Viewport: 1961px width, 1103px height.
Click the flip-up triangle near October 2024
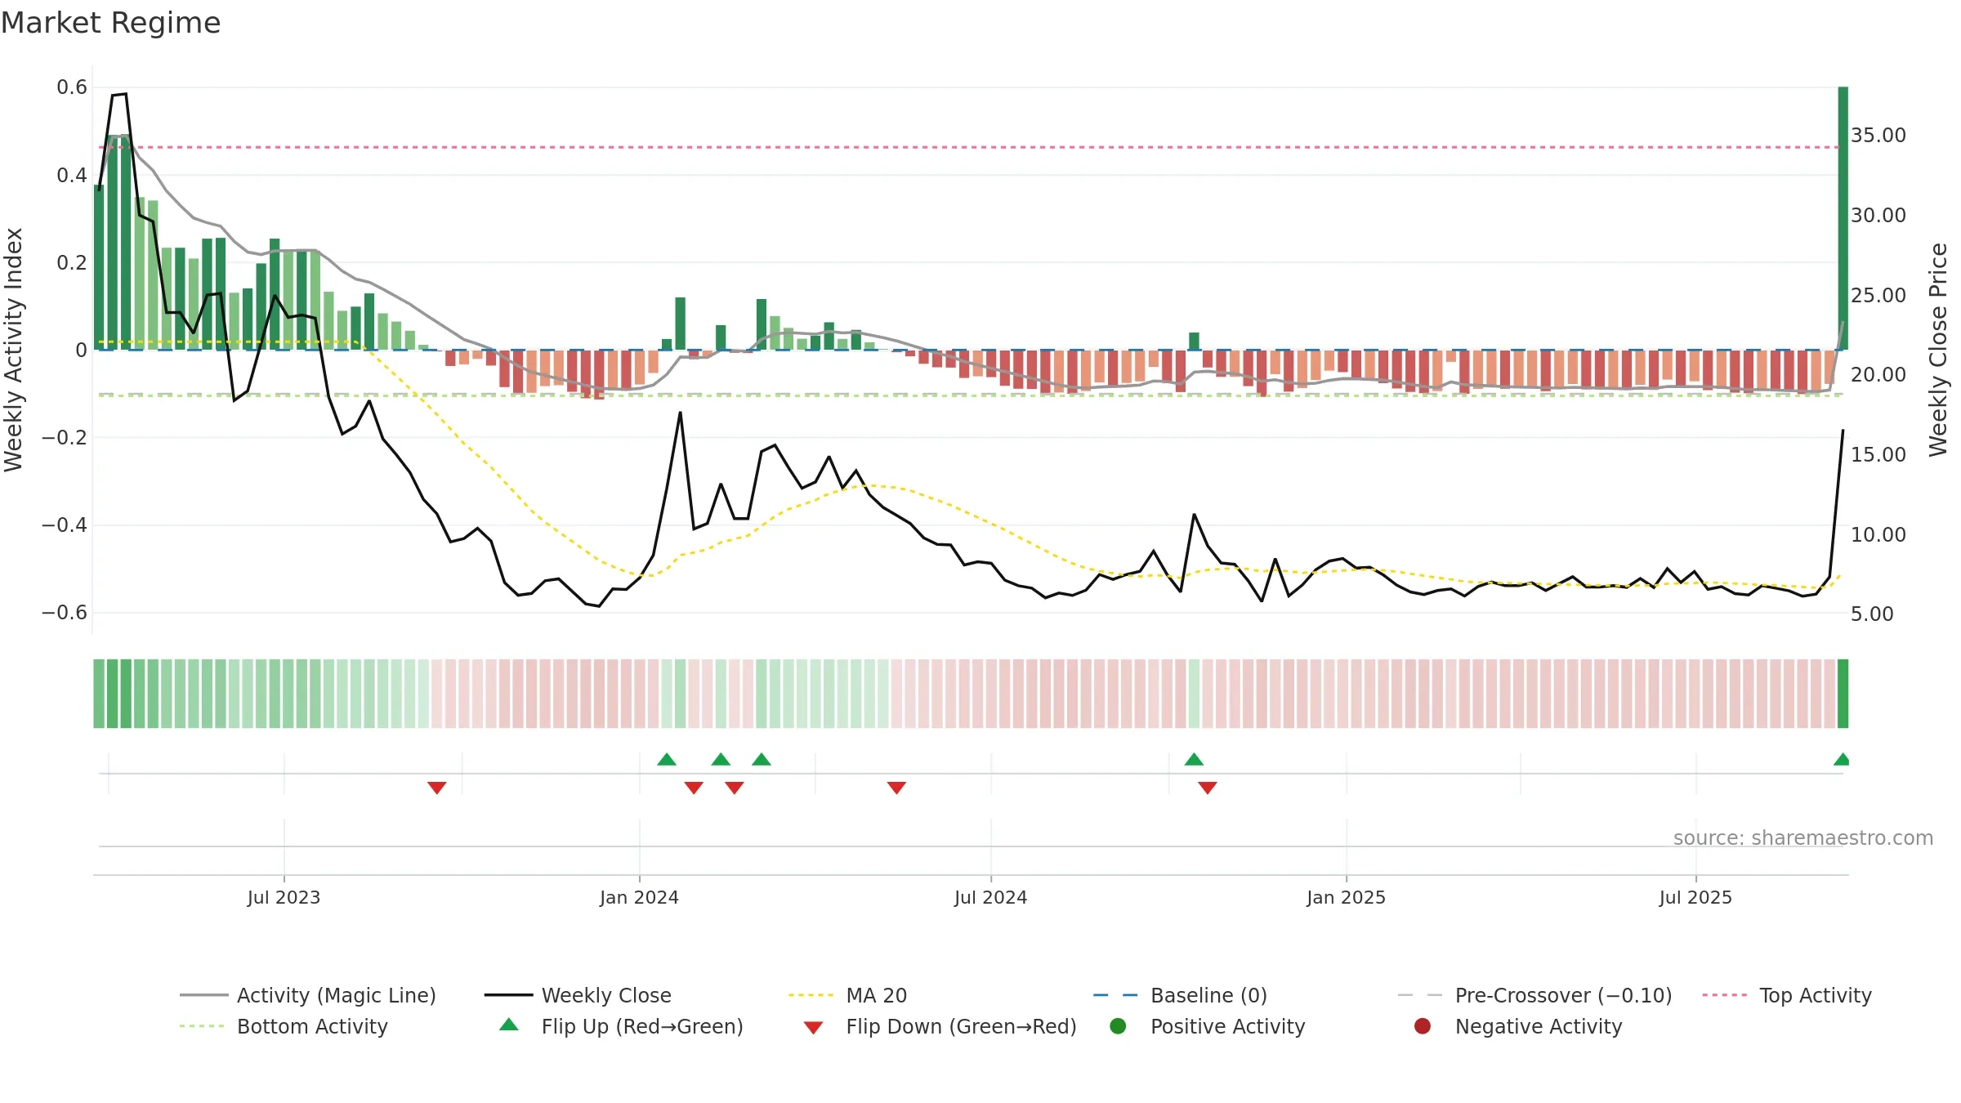point(1194,759)
